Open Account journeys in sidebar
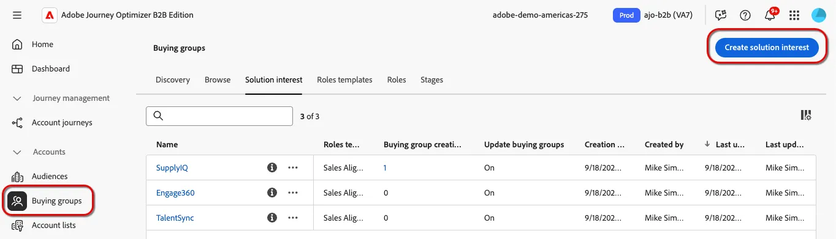Screen dimensions: 836x239 point(62,123)
